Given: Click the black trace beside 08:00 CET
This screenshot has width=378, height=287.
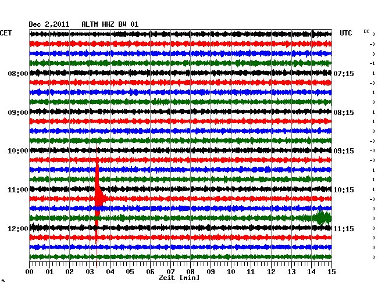Looking at the screenshot, I should coord(180,73).
